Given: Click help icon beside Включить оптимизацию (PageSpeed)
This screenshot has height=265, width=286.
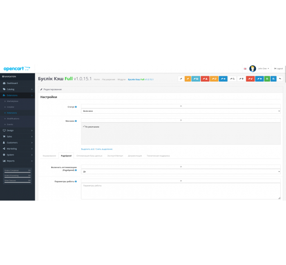Looking at the screenshot, I should [x=76, y=170].
